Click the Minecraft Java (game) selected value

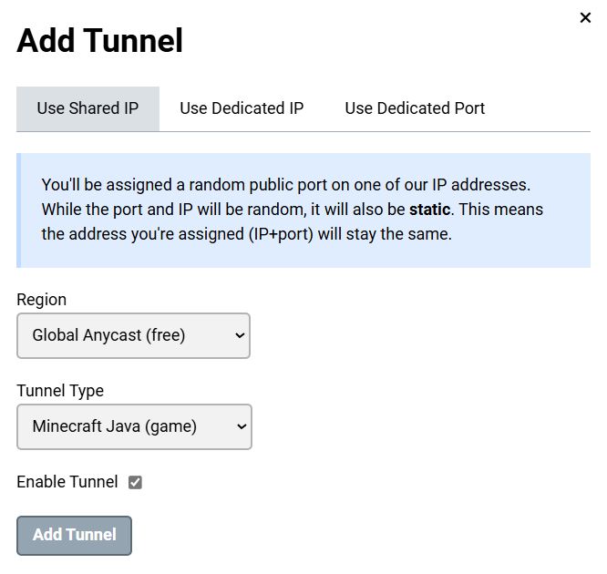point(114,426)
